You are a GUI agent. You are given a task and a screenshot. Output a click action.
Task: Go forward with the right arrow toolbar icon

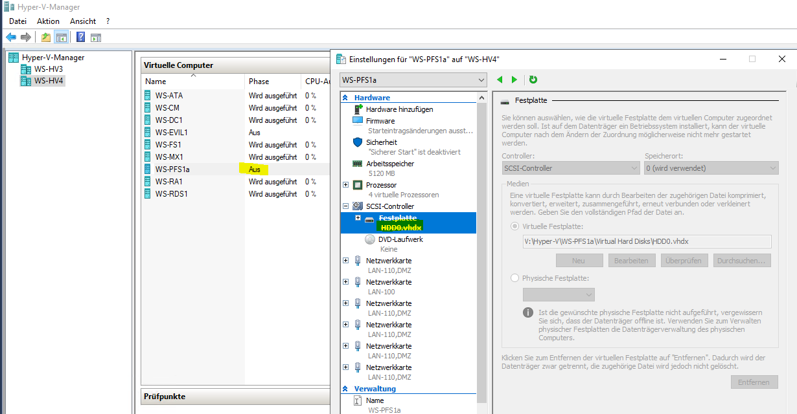pyautogui.click(x=25, y=38)
